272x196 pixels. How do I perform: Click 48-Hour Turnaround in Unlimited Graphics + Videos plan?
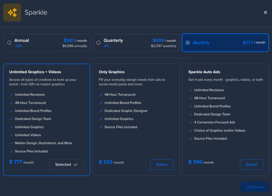tap(30, 103)
